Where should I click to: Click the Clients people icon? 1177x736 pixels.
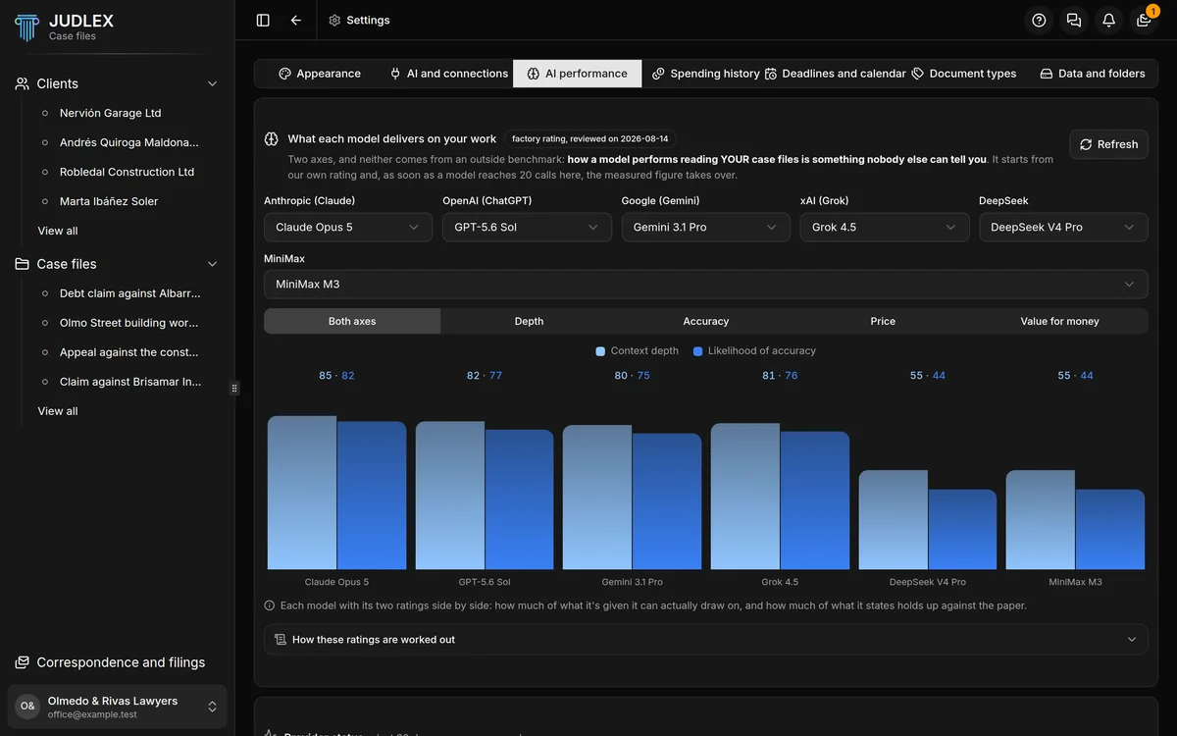tap(23, 83)
